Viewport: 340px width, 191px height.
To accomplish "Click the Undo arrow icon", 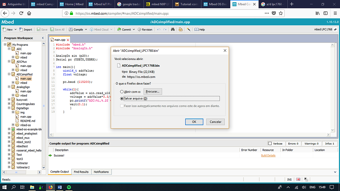I will click(159, 29).
